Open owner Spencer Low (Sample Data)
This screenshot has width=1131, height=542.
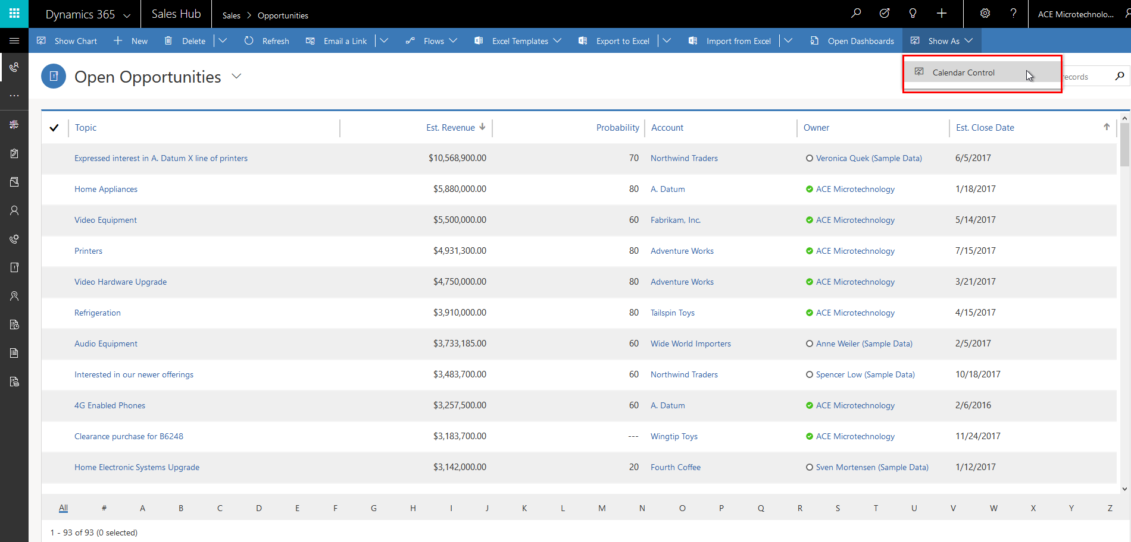pos(866,374)
